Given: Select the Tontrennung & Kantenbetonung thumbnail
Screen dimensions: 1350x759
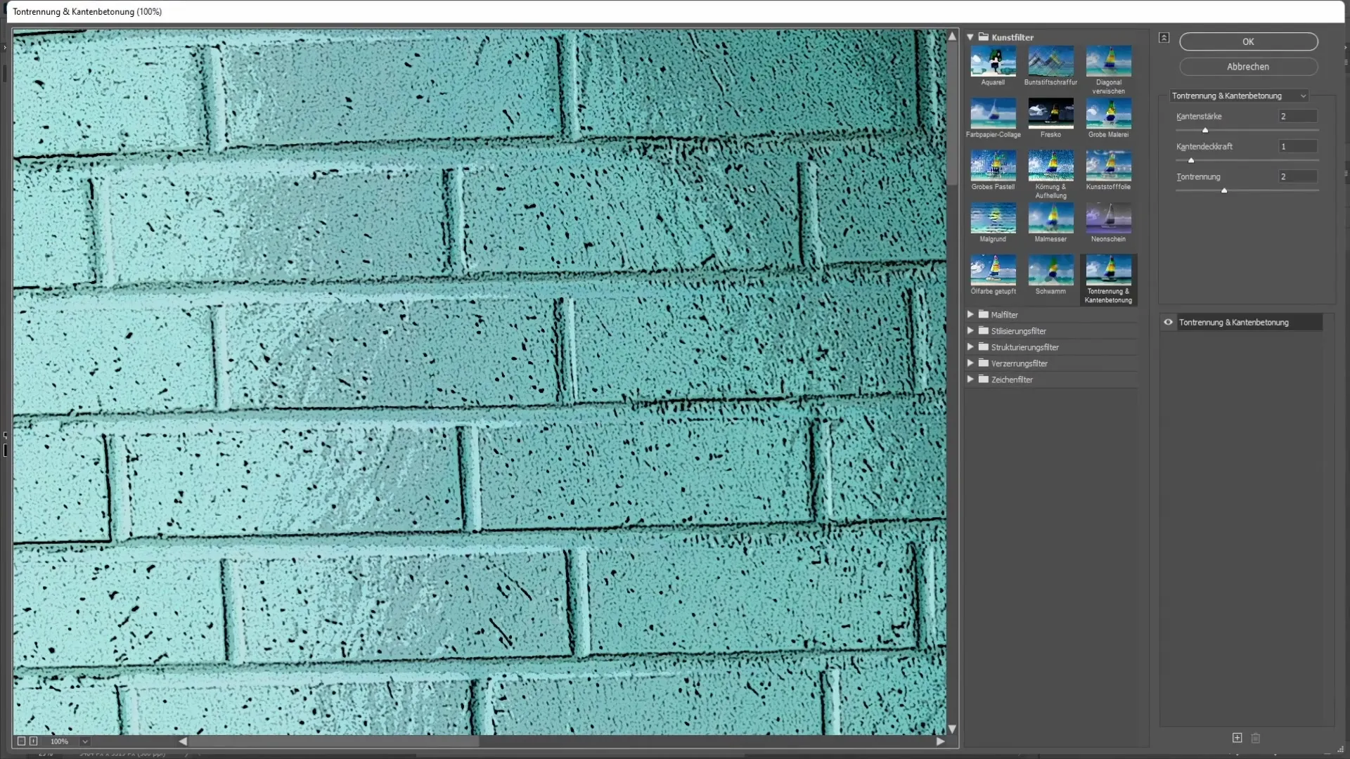Looking at the screenshot, I should 1108,271.
